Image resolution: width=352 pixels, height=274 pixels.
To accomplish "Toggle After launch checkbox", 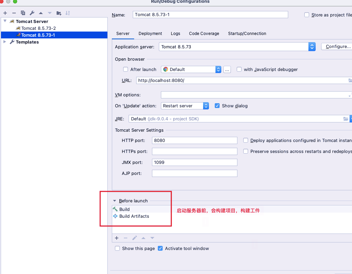I will click(126, 69).
